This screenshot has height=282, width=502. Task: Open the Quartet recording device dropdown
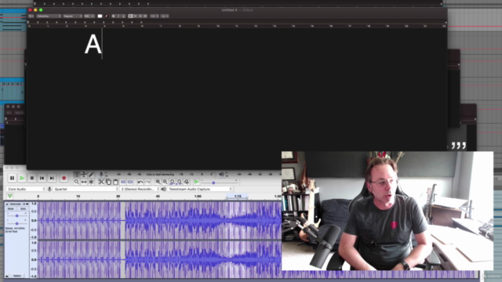(85, 189)
